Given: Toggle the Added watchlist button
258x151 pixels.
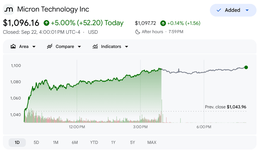Looking at the screenshot, I should [233, 10].
